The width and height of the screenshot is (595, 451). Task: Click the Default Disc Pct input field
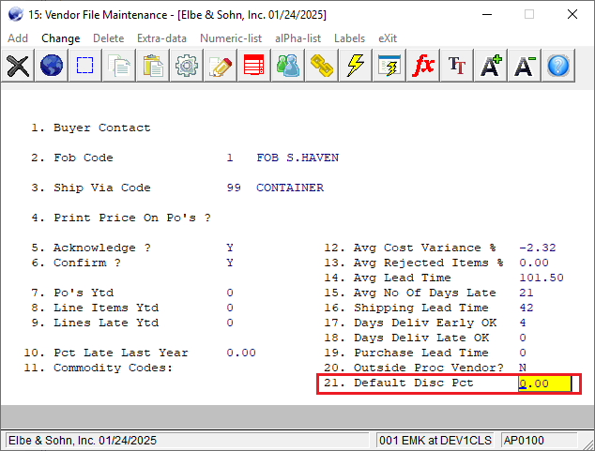coord(544,383)
